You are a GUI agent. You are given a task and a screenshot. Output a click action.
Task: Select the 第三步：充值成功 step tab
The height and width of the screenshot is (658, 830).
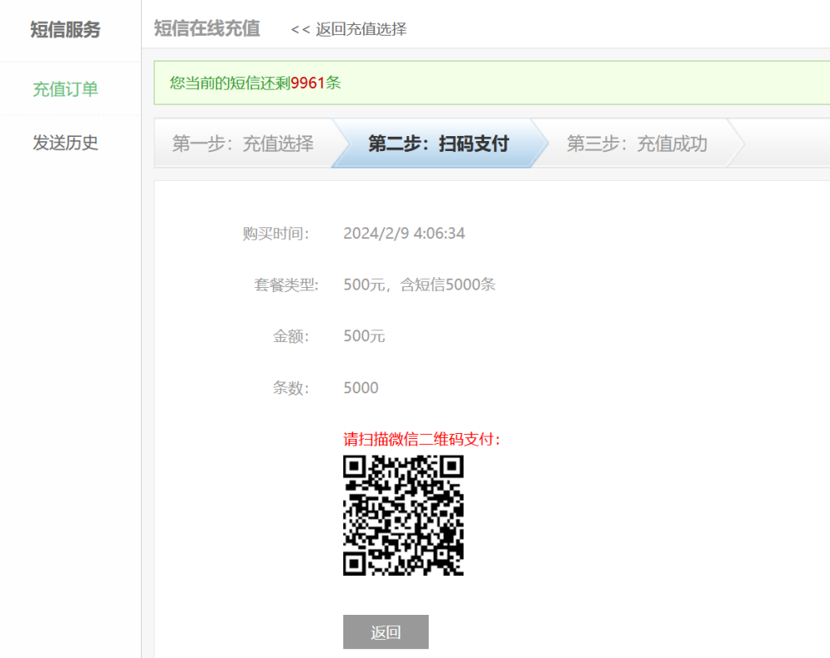point(637,144)
